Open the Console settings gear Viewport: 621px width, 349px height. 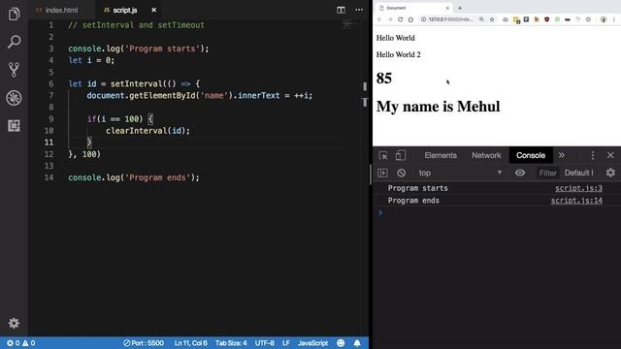(610, 173)
